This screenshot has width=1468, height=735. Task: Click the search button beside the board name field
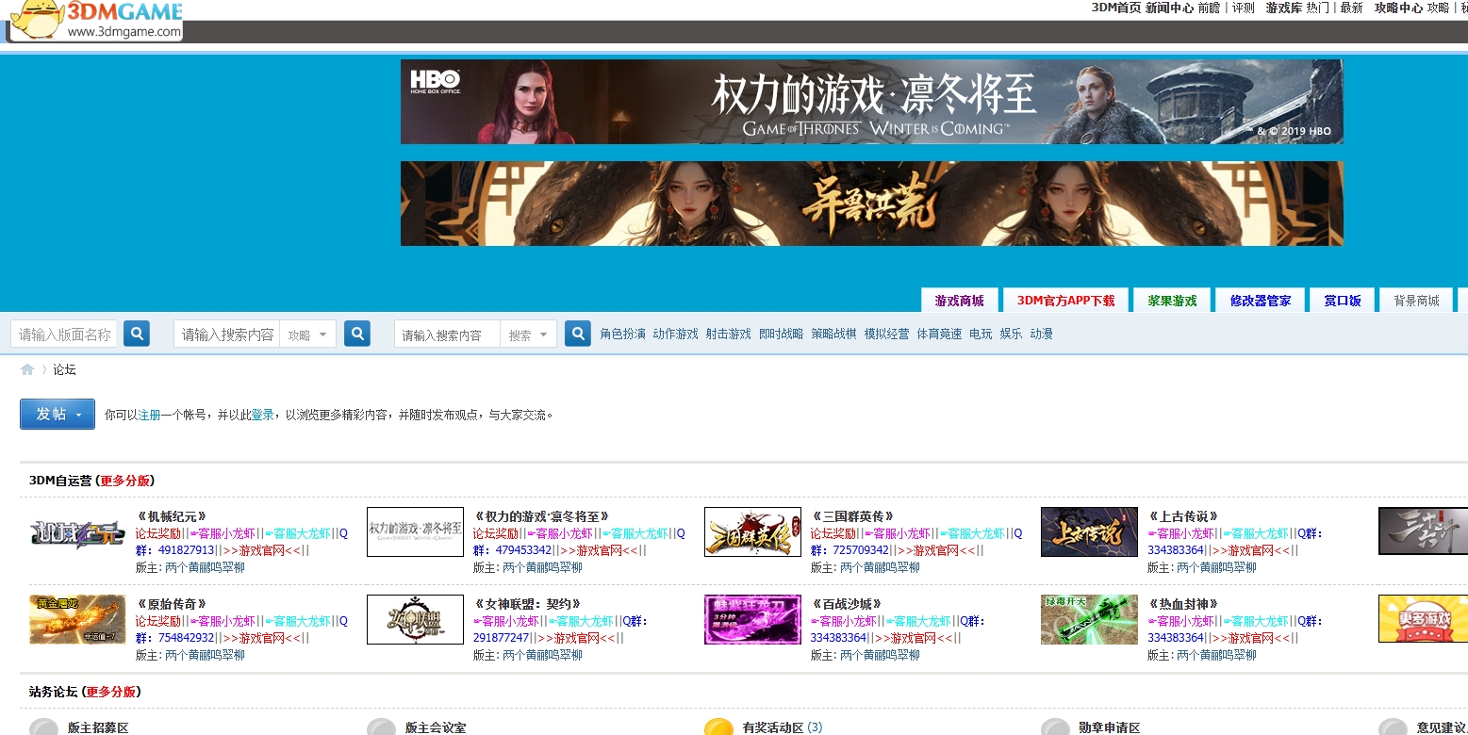(137, 334)
